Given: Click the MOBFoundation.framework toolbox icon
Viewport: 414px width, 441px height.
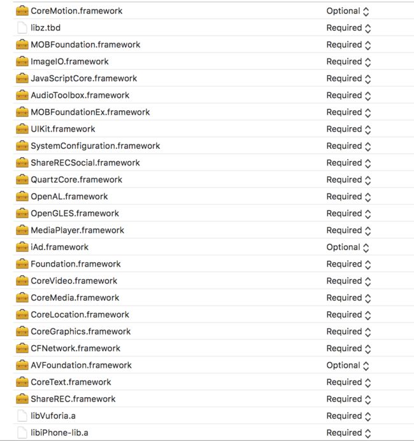Looking at the screenshot, I should 22,45.
